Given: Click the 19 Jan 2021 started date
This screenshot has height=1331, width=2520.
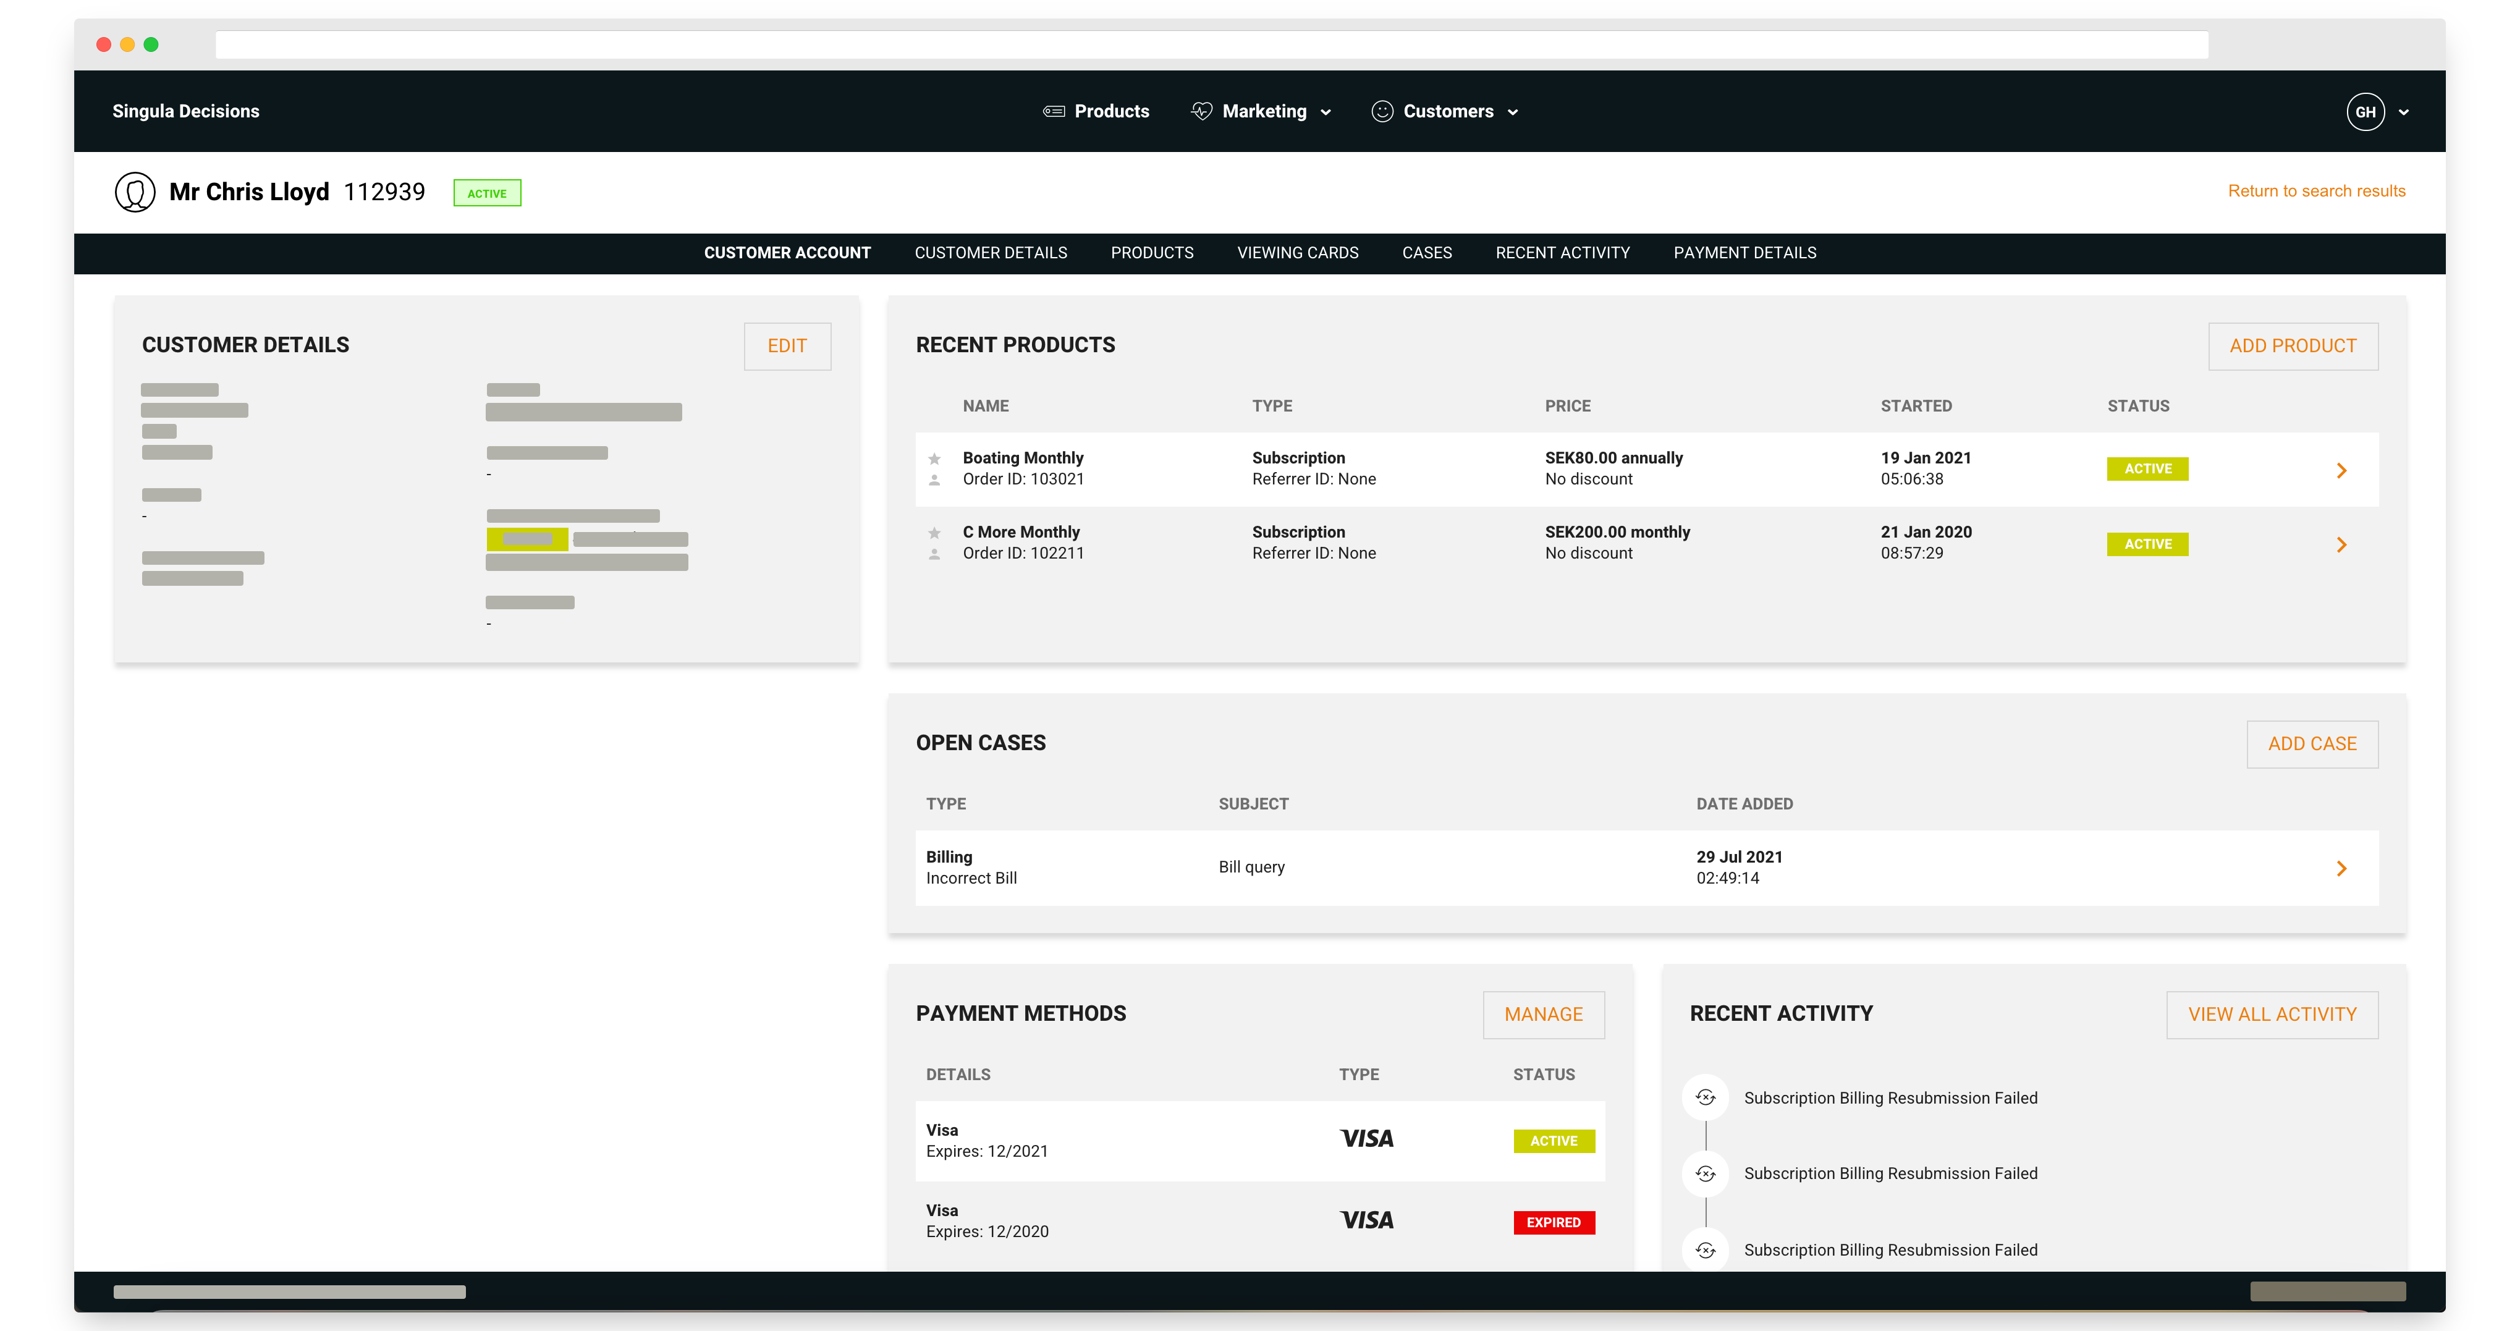Looking at the screenshot, I should coord(1925,458).
